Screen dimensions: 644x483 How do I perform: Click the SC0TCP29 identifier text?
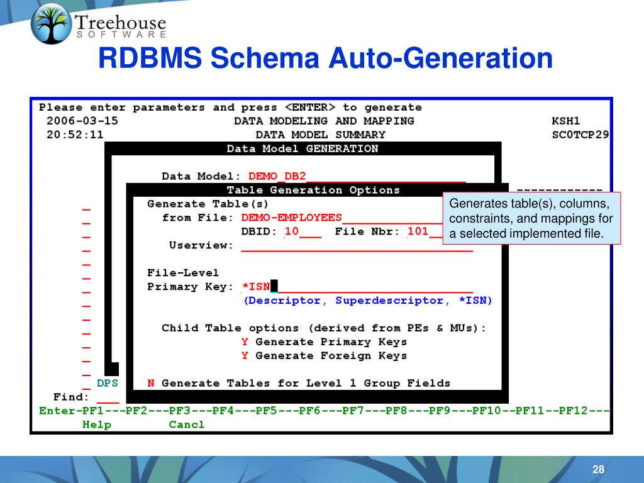[x=580, y=135]
